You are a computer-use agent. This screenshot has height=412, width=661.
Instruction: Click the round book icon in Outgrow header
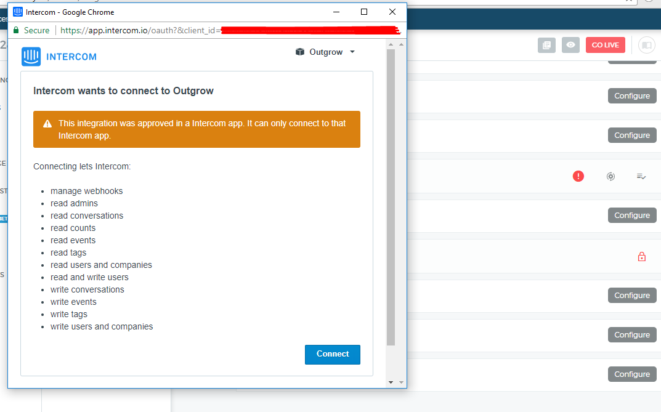647,45
